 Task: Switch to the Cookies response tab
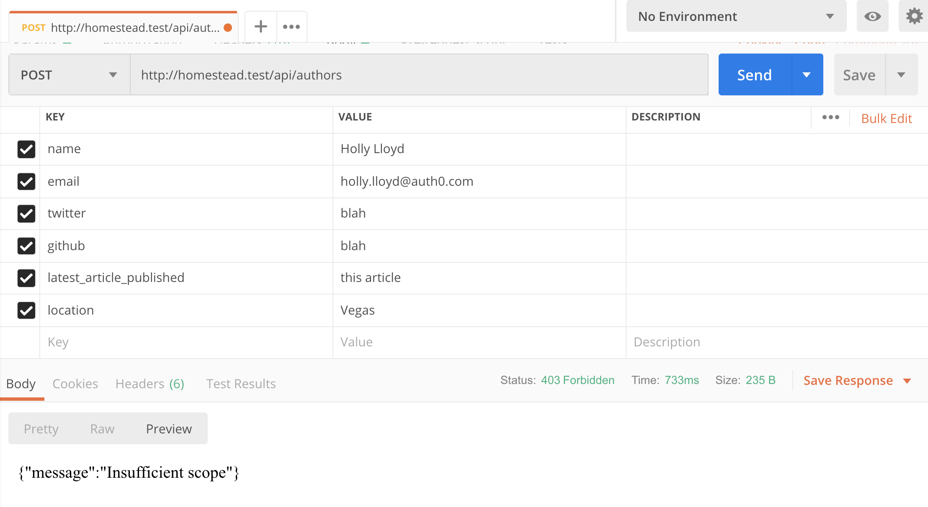pos(75,384)
